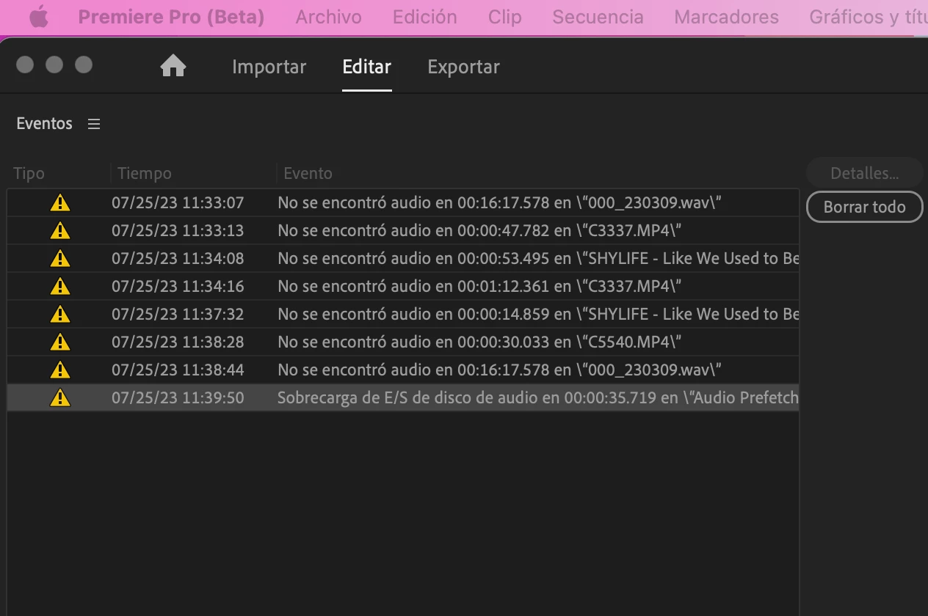Select timestamp 07/25/23 11:34:08
Screen dimensions: 928x616
click(x=178, y=258)
